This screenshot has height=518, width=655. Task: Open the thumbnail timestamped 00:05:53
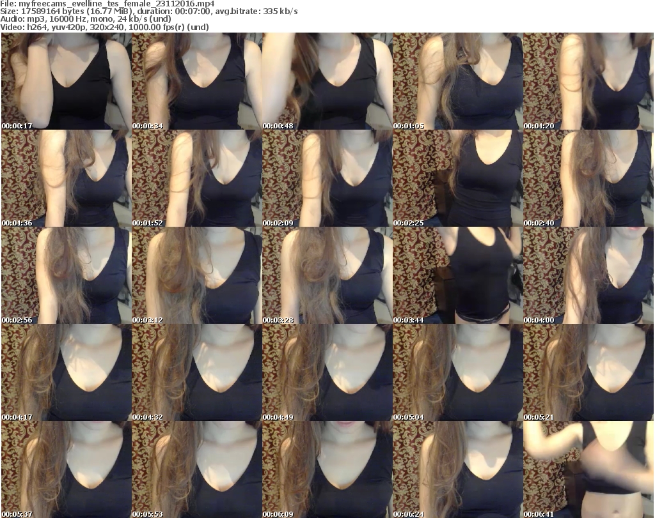(197, 469)
